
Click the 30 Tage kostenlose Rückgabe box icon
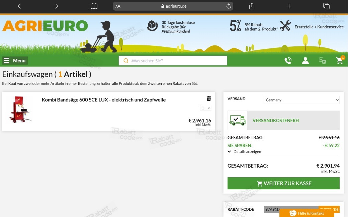(x=153, y=26)
